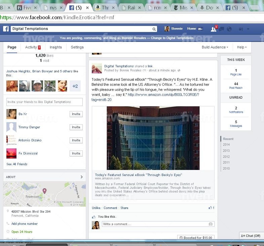Open privacy shortcuts icon in the header
Image resolution: width=264 pixels, height=246 pixels.
point(241,29)
